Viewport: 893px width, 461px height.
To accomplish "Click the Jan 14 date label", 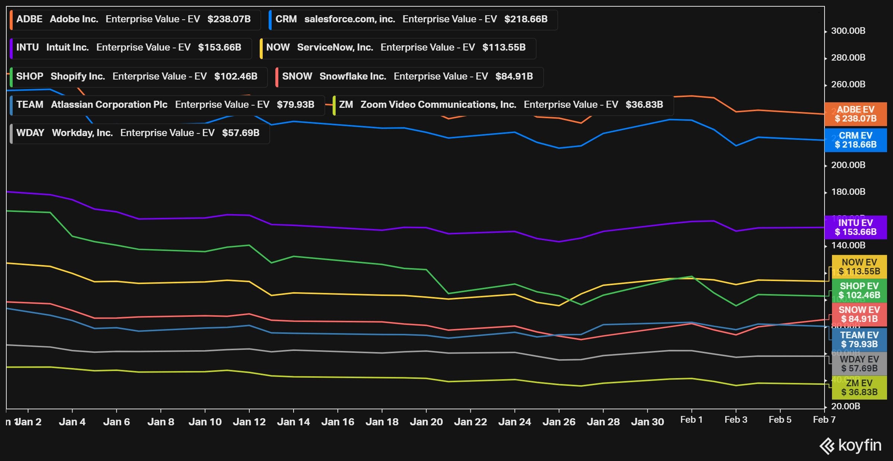I will click(294, 422).
